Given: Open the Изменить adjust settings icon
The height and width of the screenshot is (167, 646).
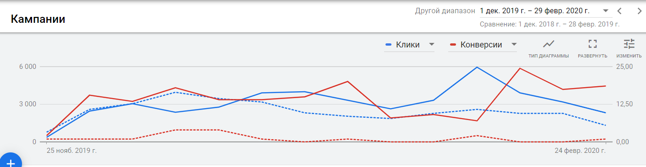Looking at the screenshot, I should coord(629,44).
